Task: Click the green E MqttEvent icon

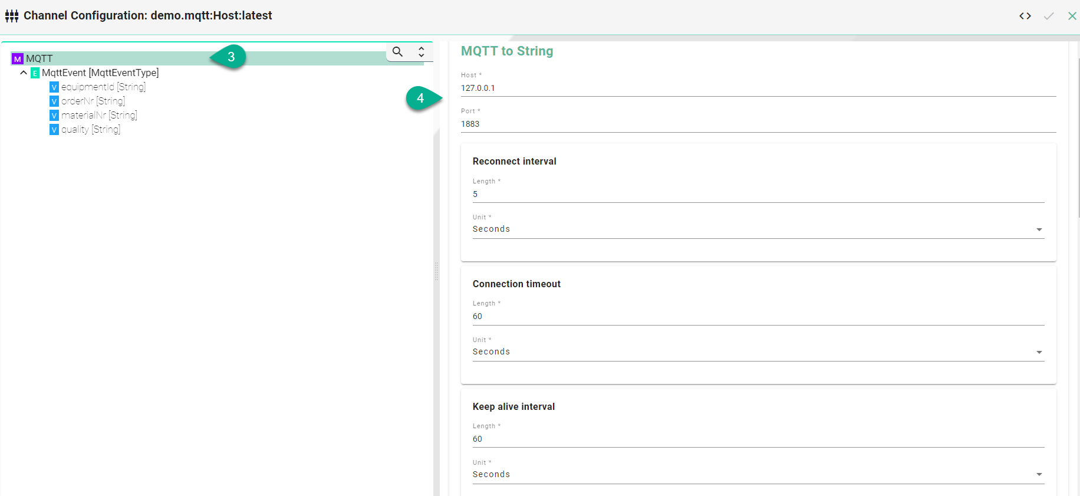Action: (35, 73)
